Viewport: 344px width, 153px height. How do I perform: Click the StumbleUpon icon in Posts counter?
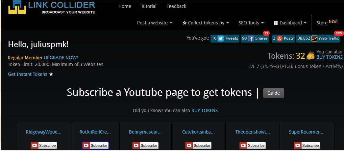click(279, 39)
